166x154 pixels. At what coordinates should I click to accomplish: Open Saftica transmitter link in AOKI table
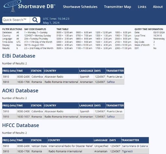point(111,116)
